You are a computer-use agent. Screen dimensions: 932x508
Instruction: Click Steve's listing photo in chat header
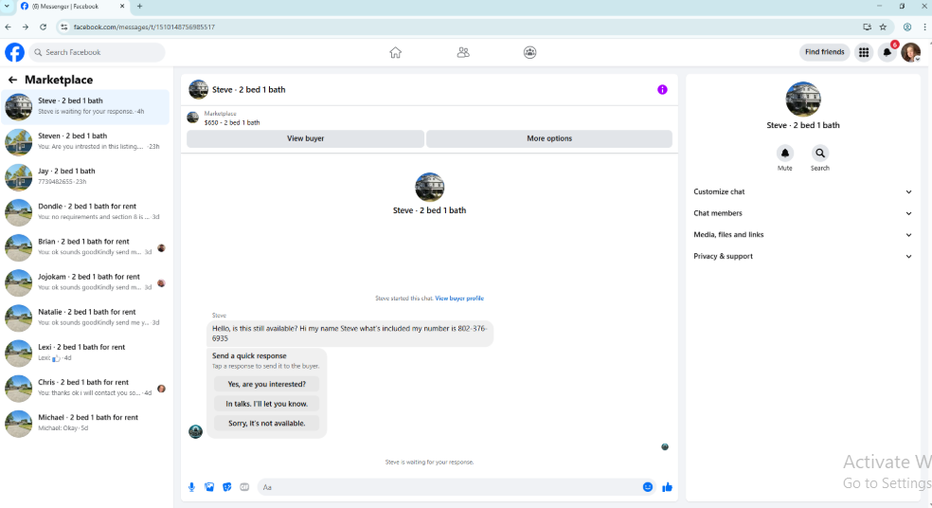[199, 90]
